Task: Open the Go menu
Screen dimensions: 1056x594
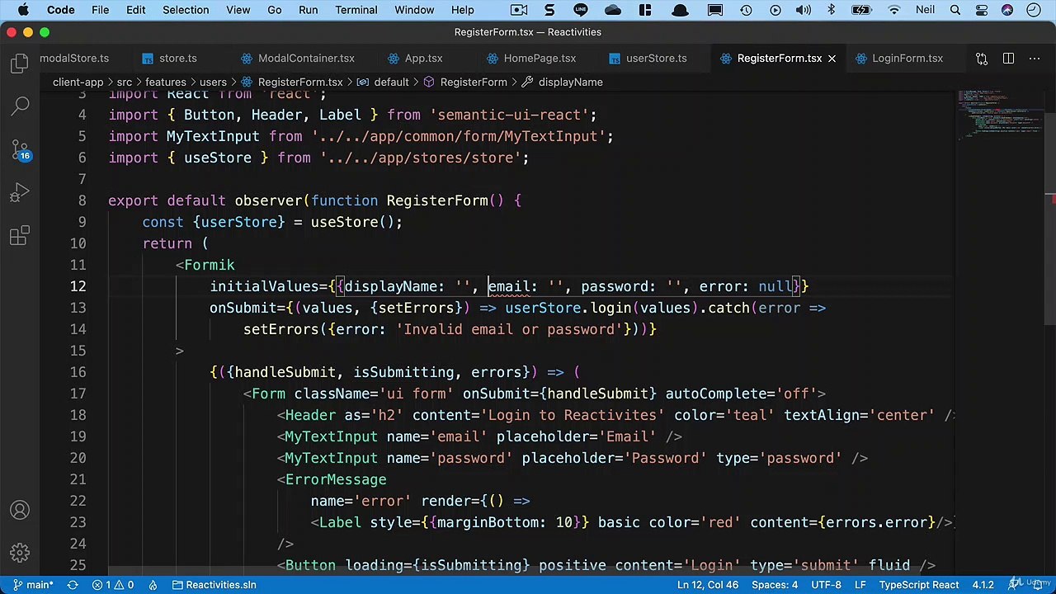Action: click(275, 10)
